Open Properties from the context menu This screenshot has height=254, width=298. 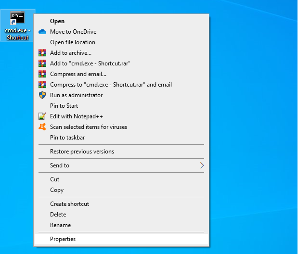click(121, 239)
